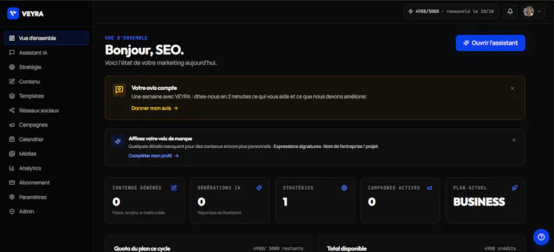Click the Ouvrir l'assistant button
Screen dimensions: 554x252
tap(490, 43)
